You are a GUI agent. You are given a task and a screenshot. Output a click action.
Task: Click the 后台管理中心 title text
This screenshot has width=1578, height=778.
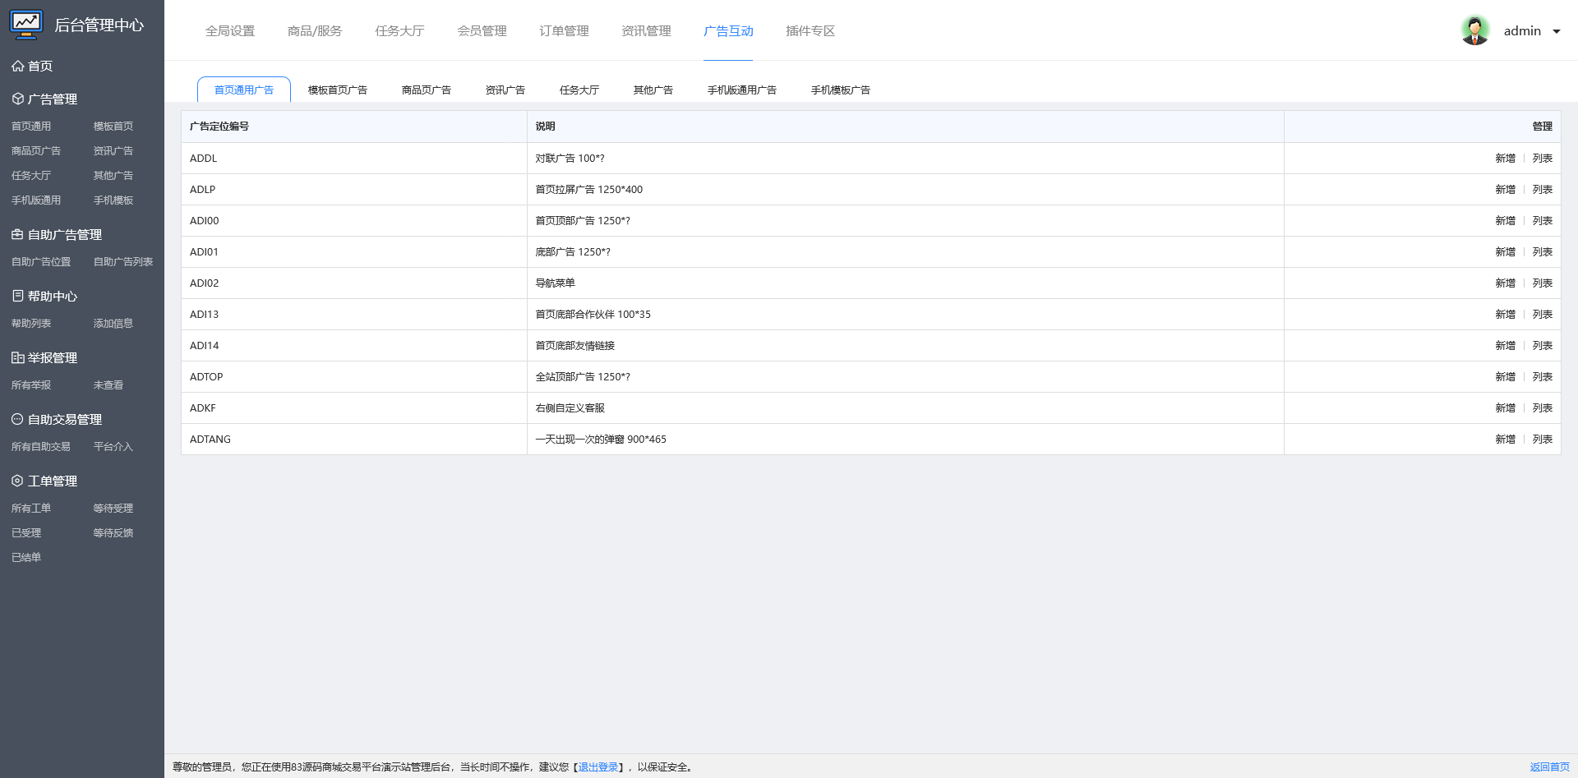(x=99, y=25)
